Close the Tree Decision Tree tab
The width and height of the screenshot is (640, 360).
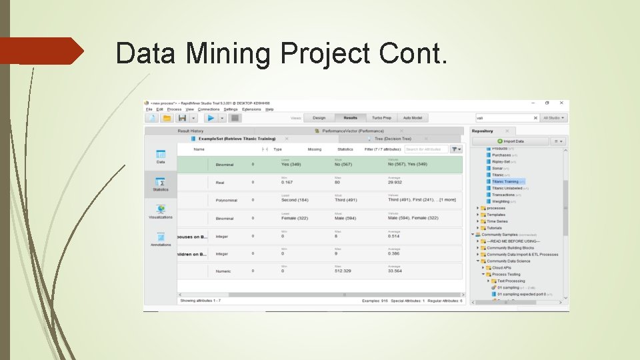(426, 139)
